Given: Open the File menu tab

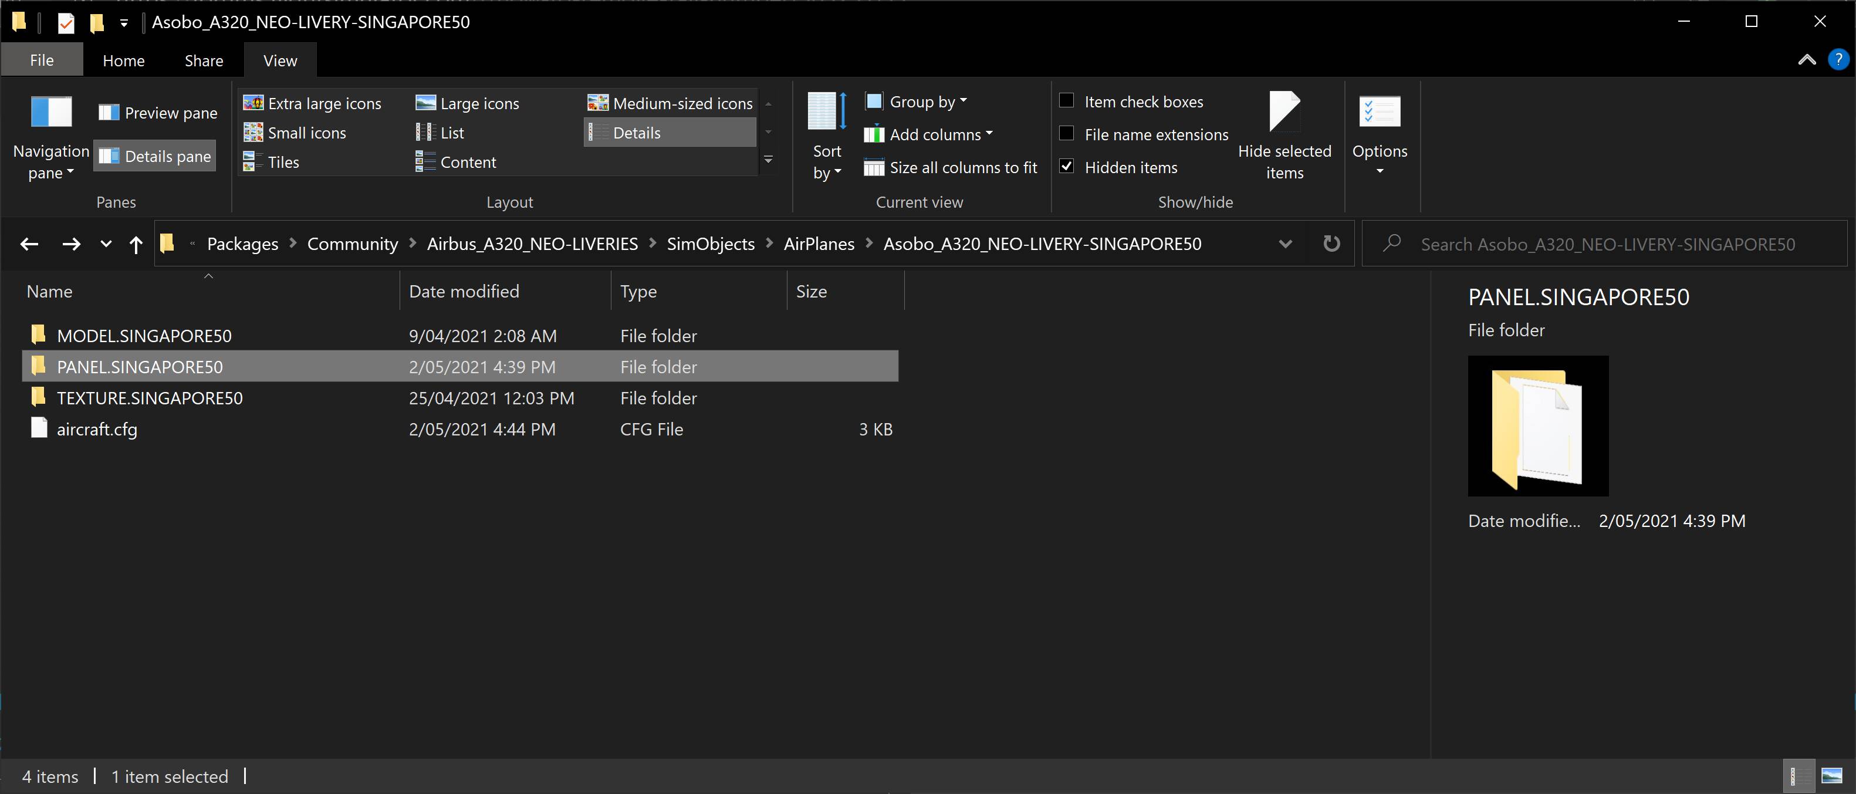Looking at the screenshot, I should click(42, 60).
